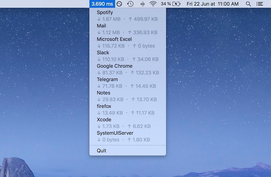Select the SystemUIServer entry
Image resolution: width=271 pixels, height=177 pixels.
(x=115, y=133)
